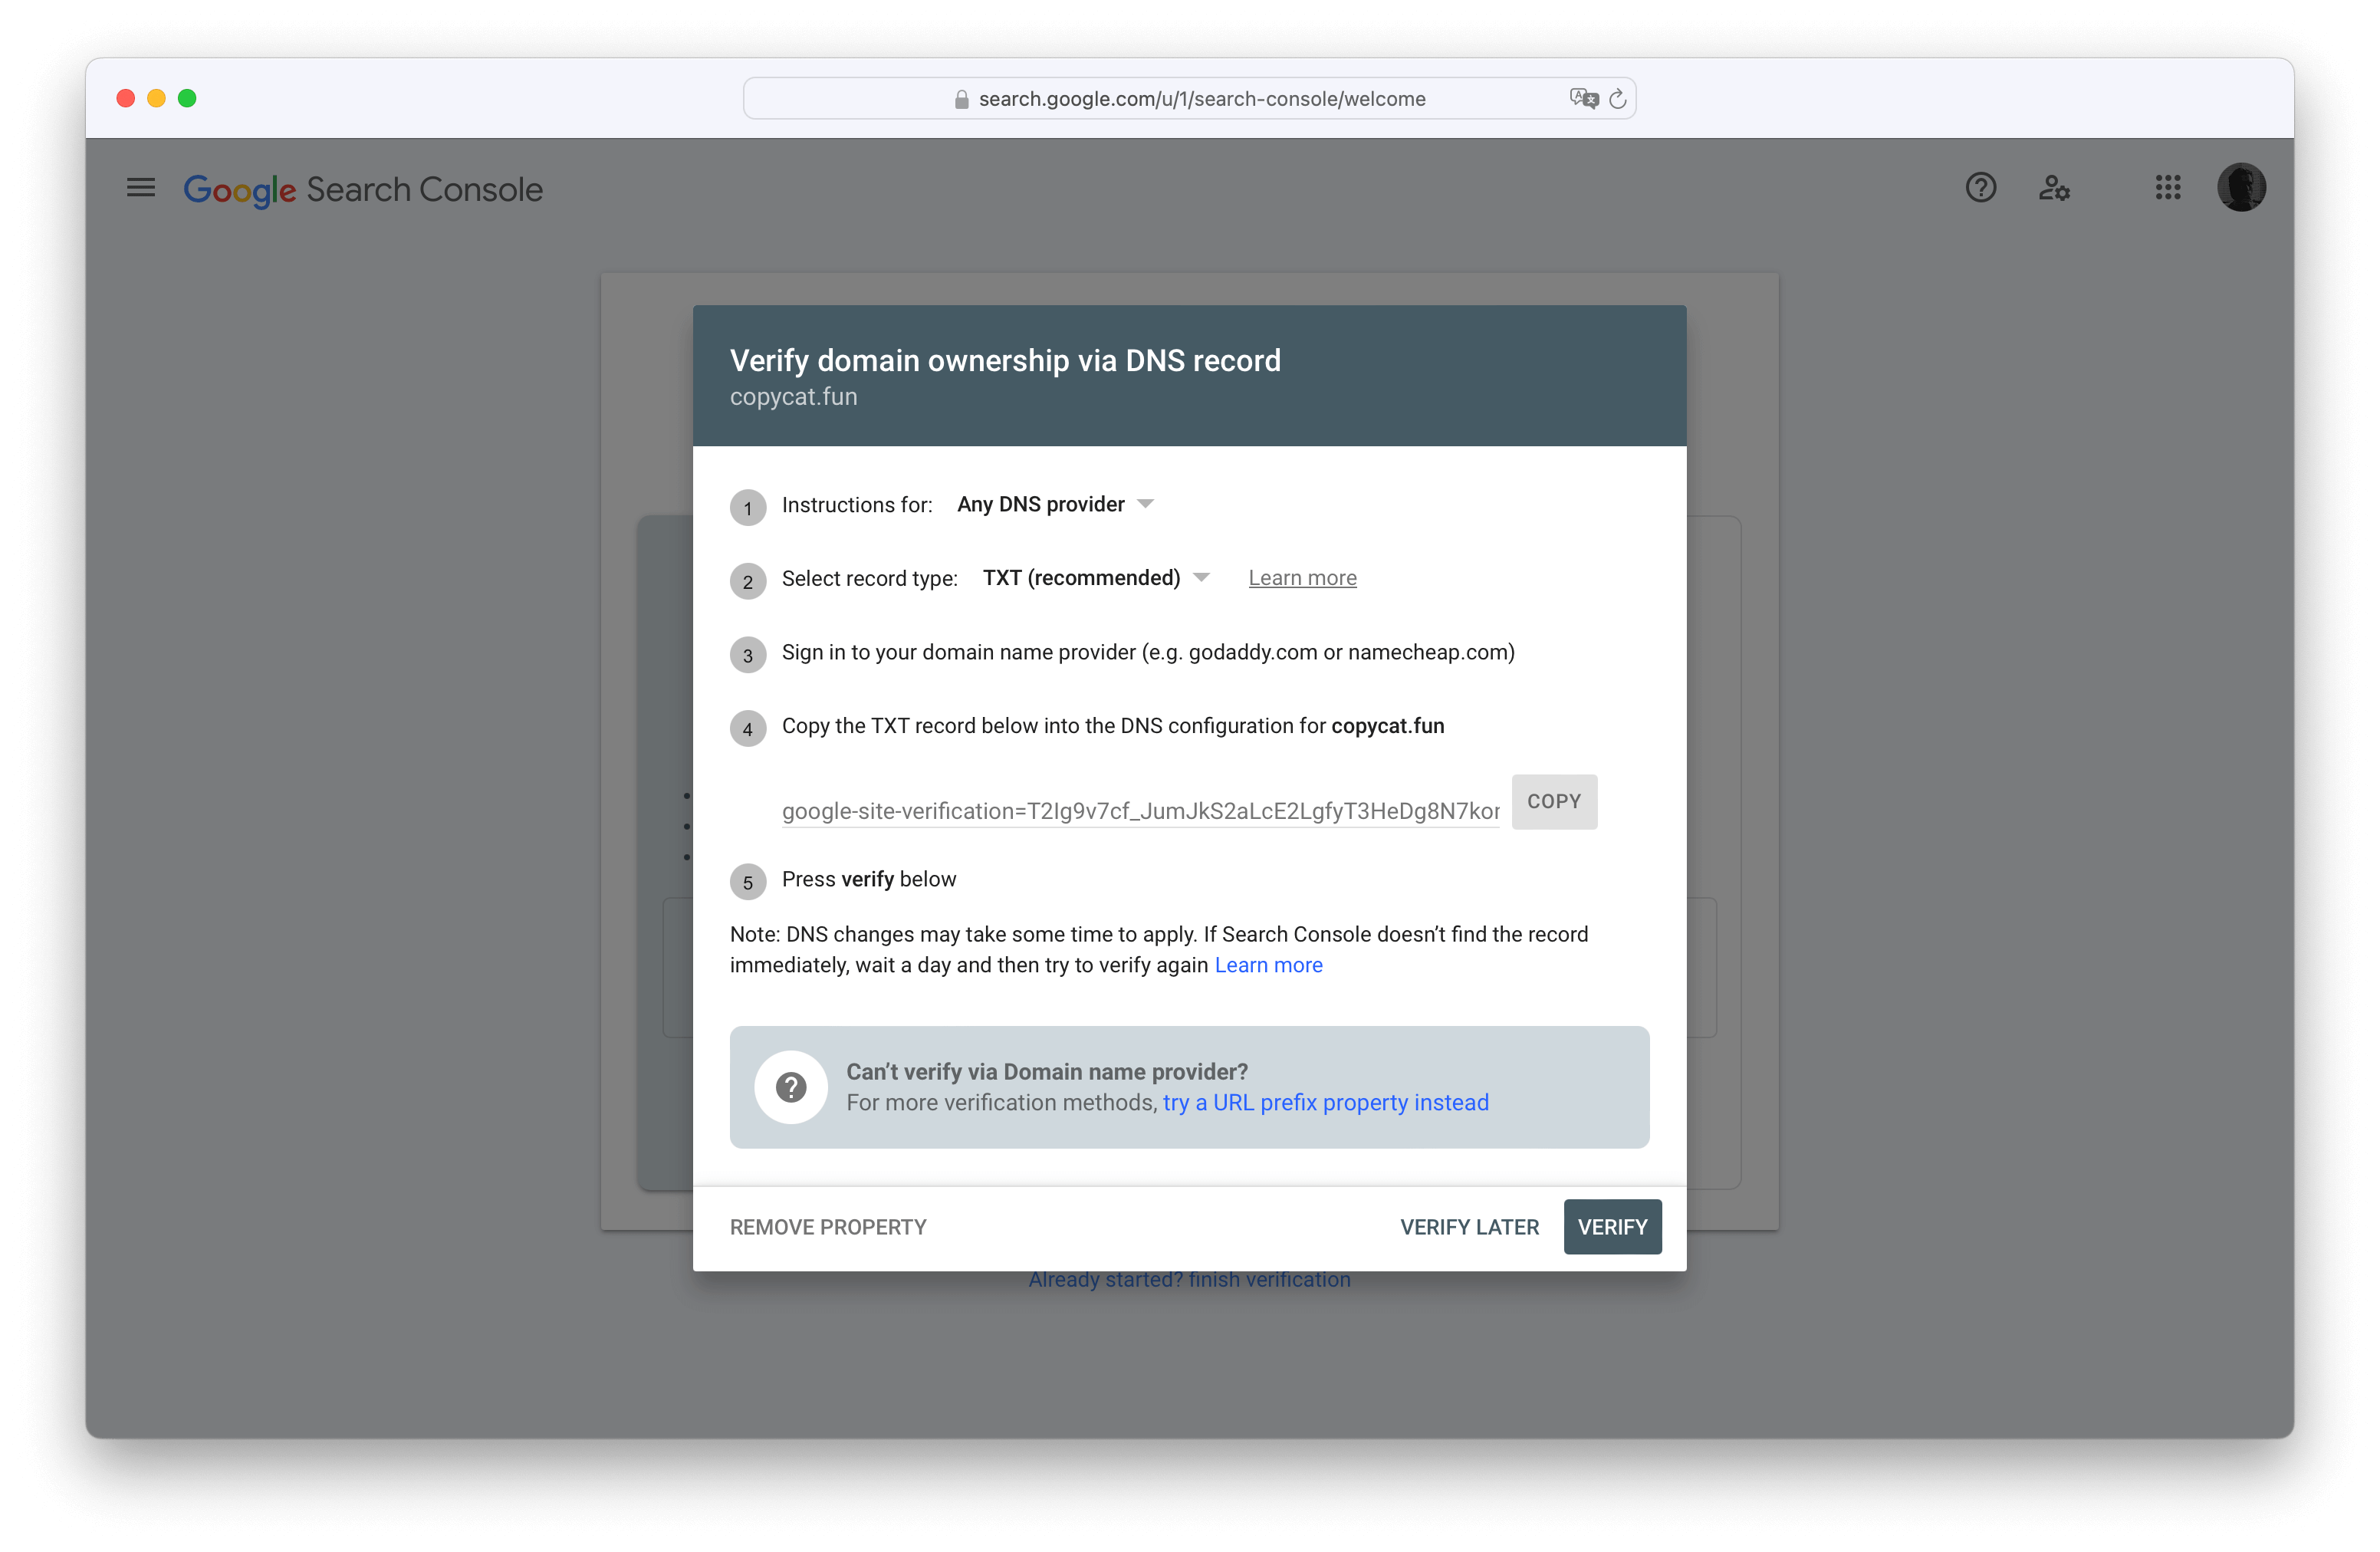The width and height of the screenshot is (2380, 1552).
Task: Expand the TXT (recommended) record type dropdown
Action: 1096,578
